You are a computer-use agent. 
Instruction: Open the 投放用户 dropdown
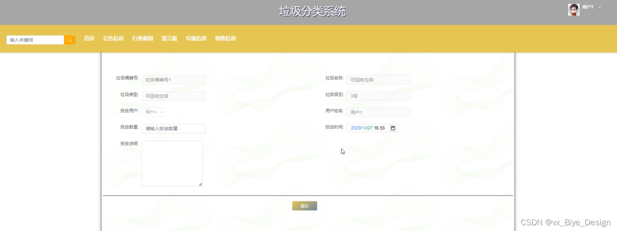(153, 112)
